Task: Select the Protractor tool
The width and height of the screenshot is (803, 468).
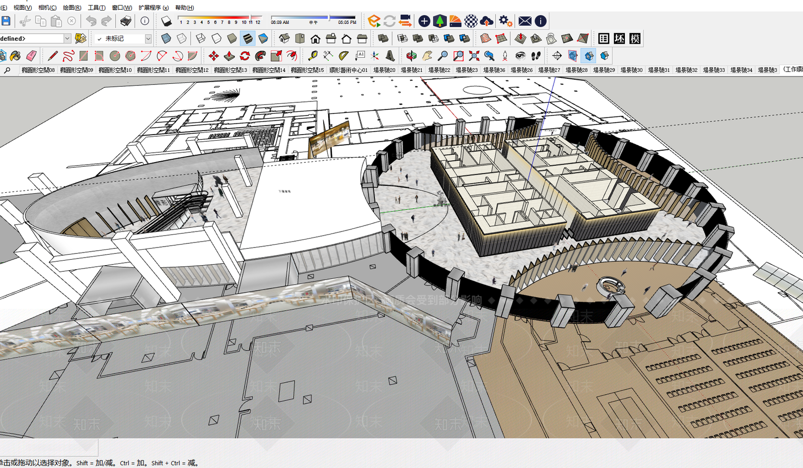Action: point(344,56)
